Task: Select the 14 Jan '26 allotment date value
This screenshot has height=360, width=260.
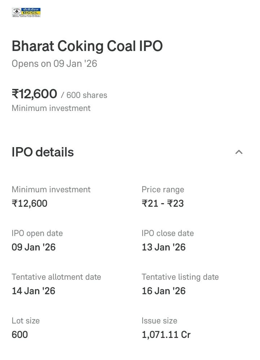Action: pyautogui.click(x=34, y=291)
